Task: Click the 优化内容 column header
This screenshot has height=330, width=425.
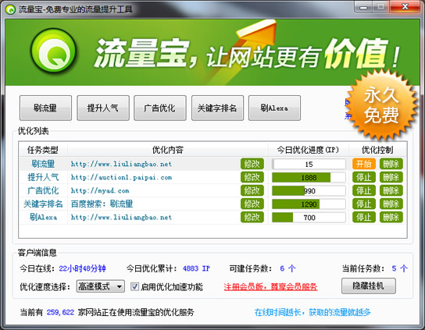Action: 168,150
